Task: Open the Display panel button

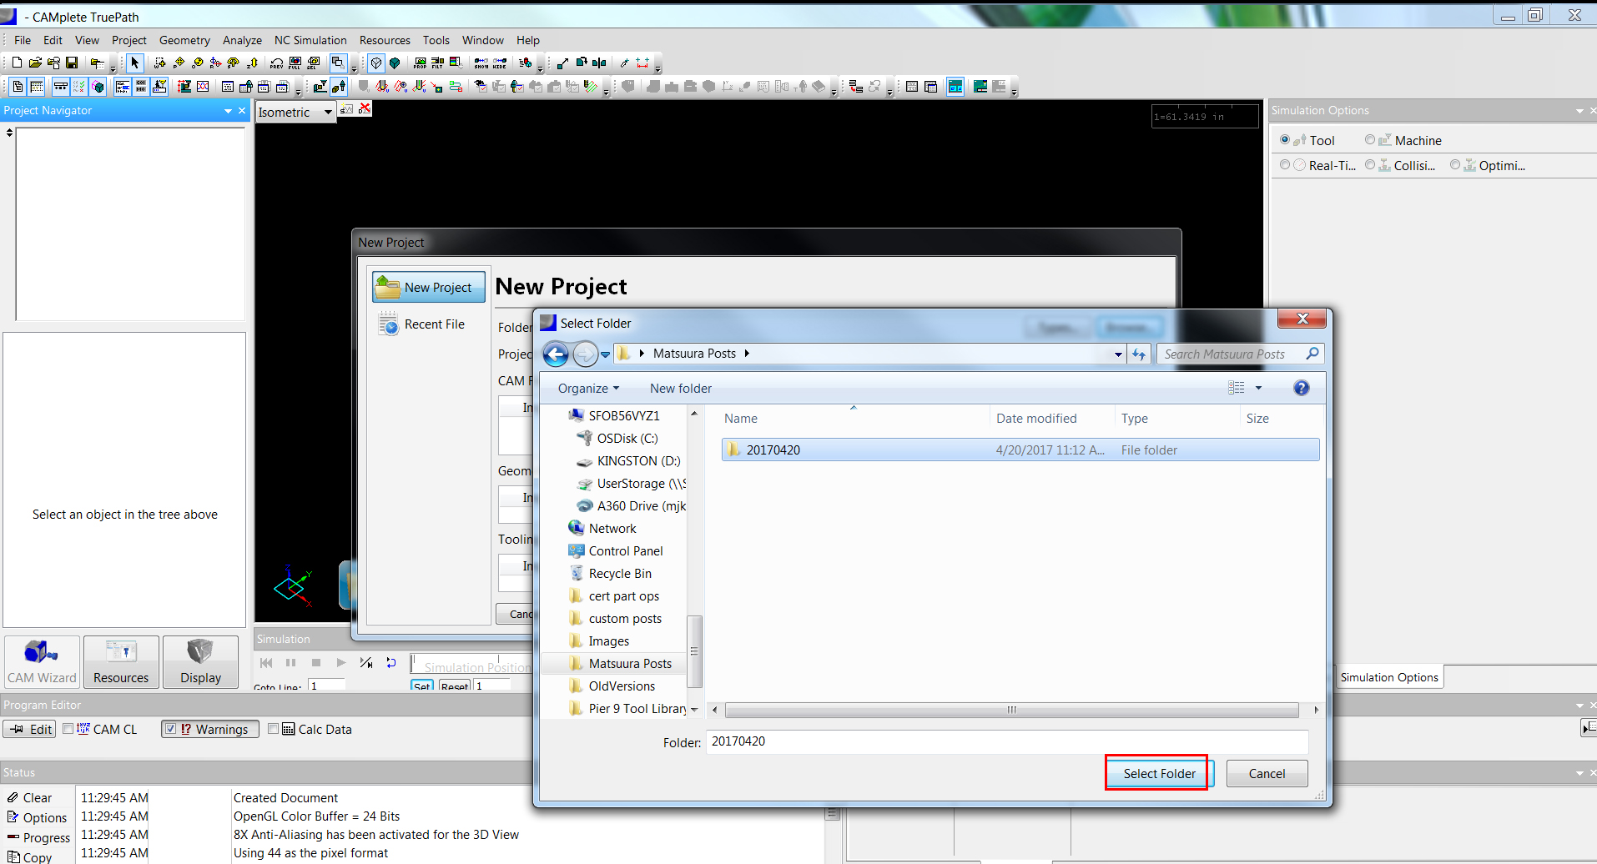Action: [x=200, y=662]
